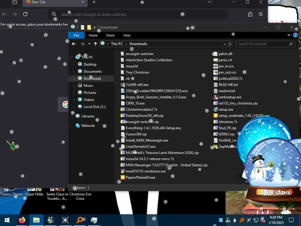Select political2020.7z archive
The height and width of the screenshot is (226, 301).
coord(228,78)
